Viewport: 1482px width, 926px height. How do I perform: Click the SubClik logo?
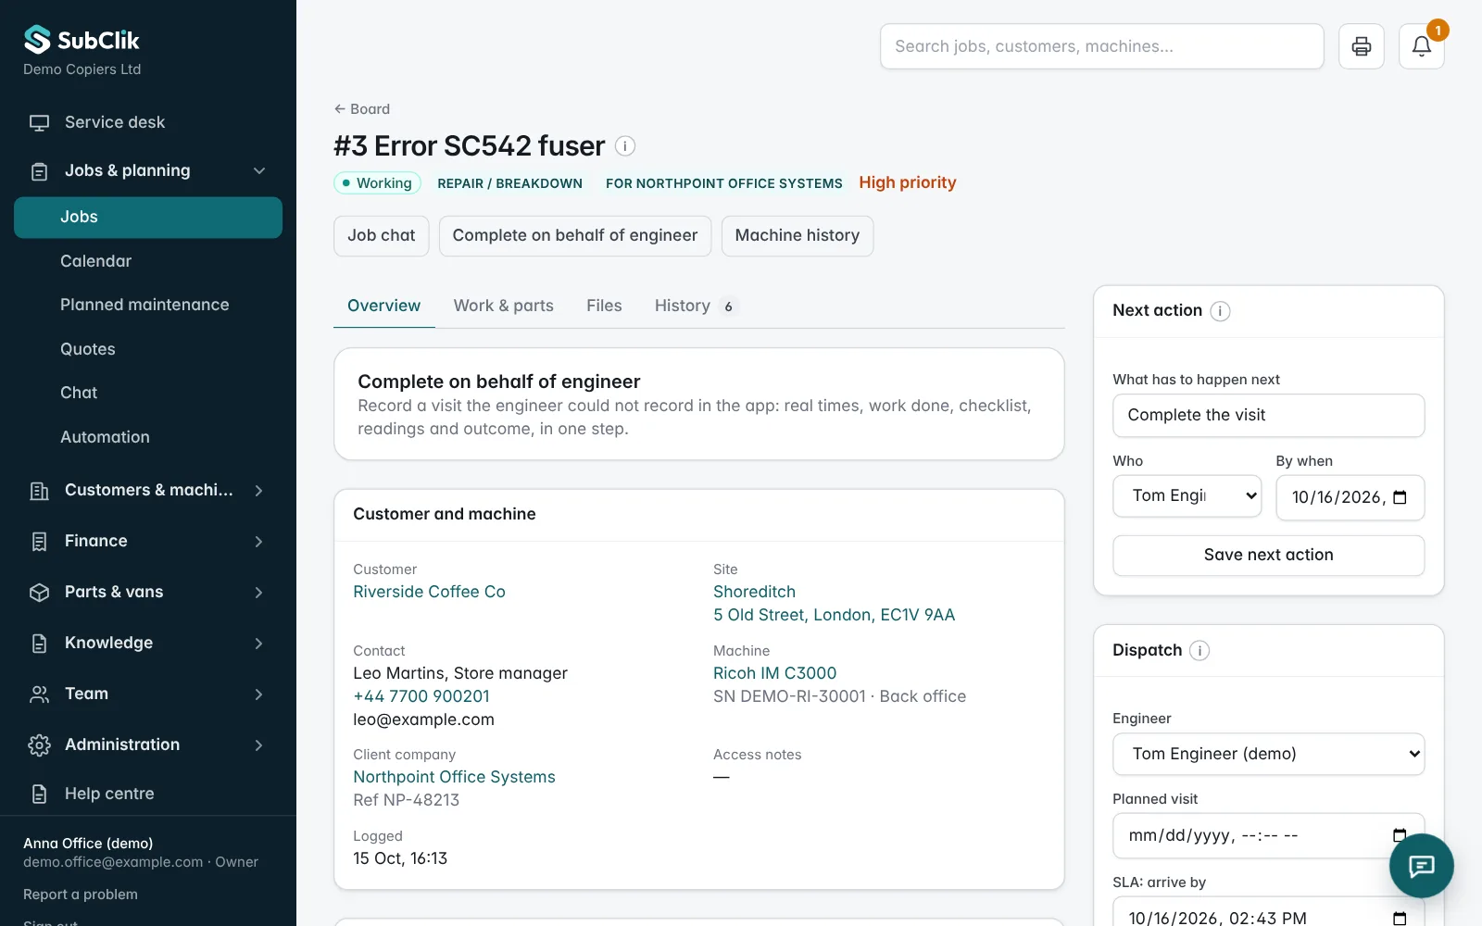82,40
